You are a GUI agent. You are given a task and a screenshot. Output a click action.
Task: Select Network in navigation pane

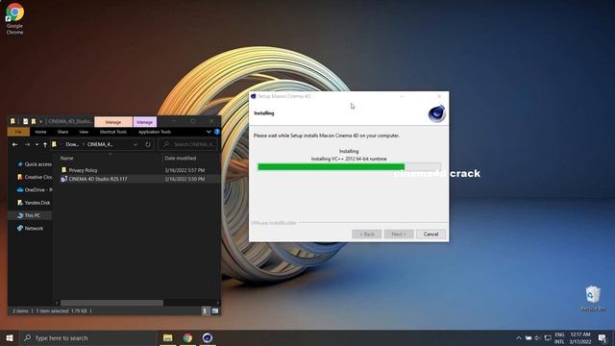tap(30, 229)
